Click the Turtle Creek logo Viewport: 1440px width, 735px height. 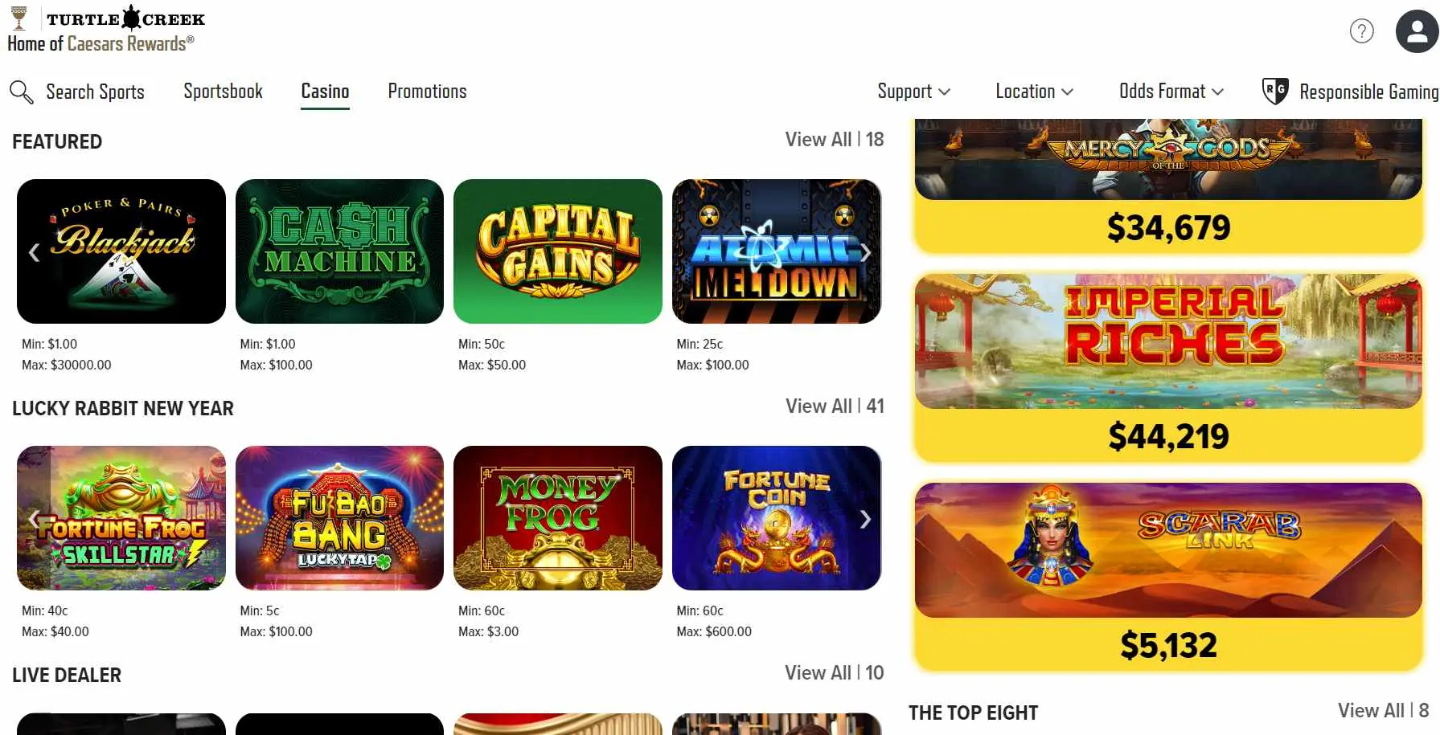[106, 29]
